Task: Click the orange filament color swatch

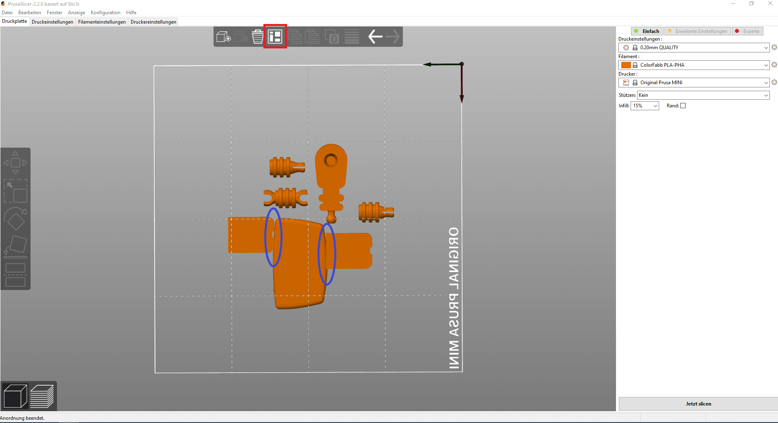Action: (626, 65)
